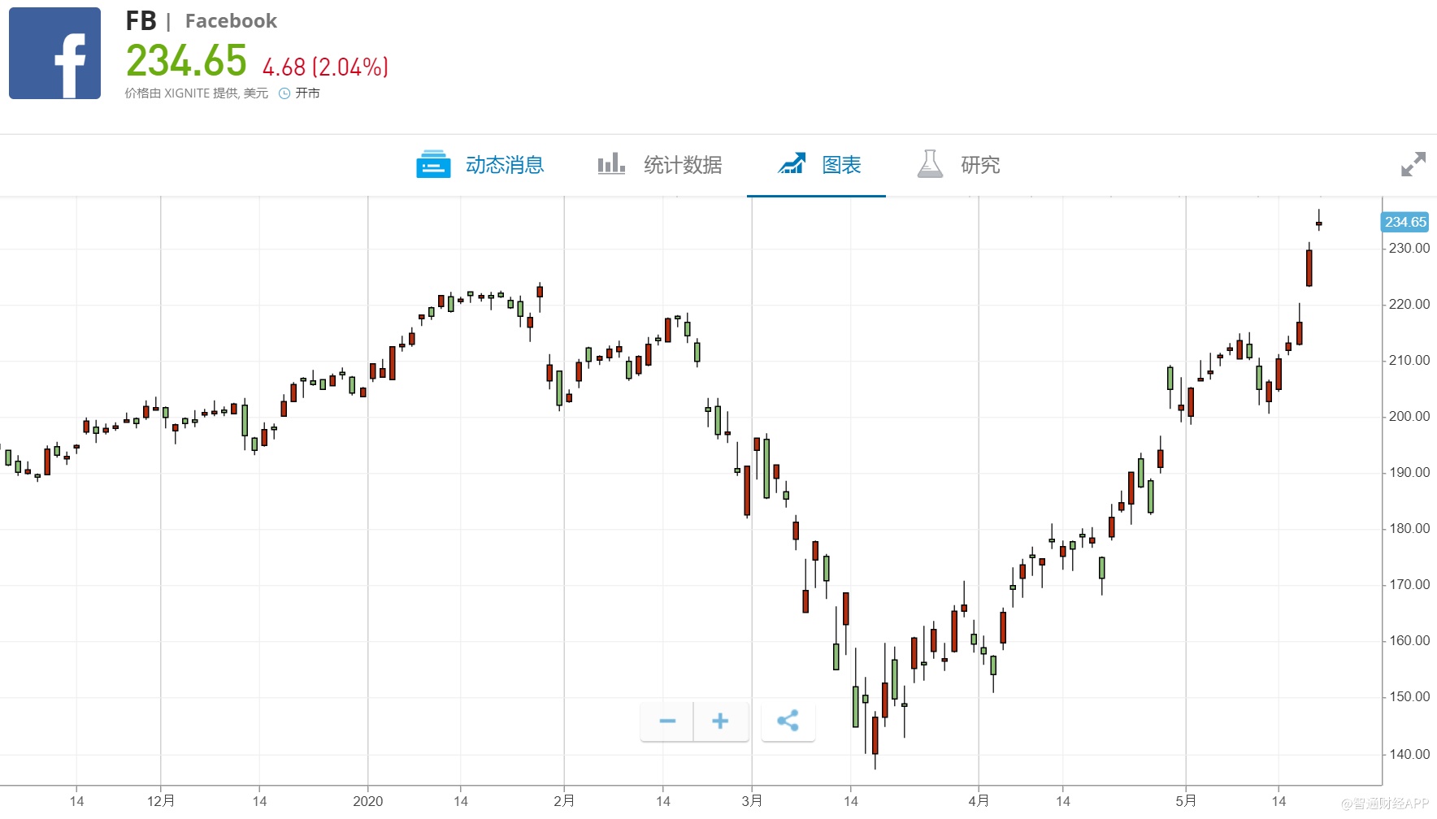Zoom out chart with minus button
This screenshot has width=1437, height=819.
[x=667, y=721]
